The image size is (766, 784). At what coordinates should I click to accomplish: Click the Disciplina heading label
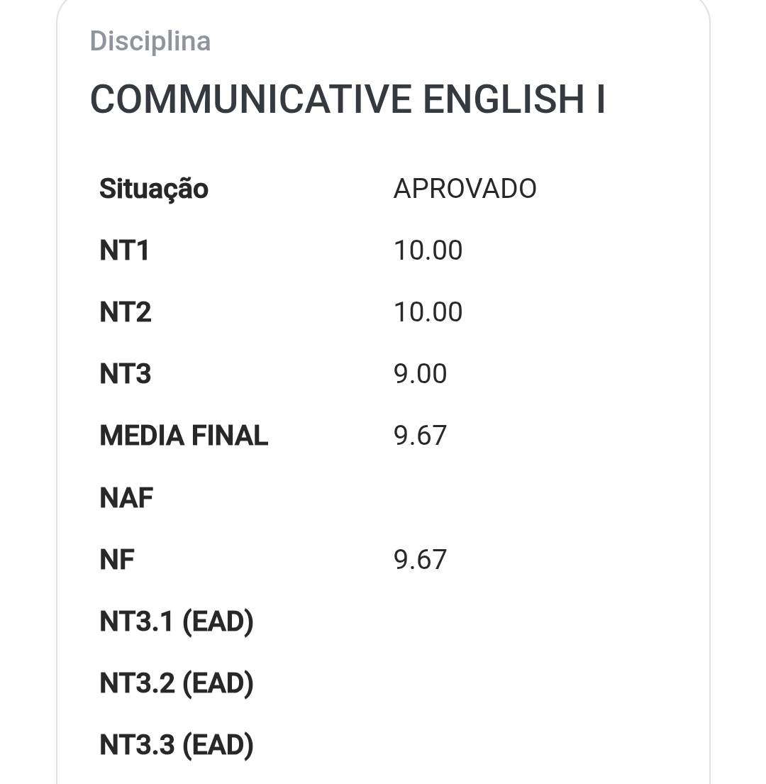150,41
